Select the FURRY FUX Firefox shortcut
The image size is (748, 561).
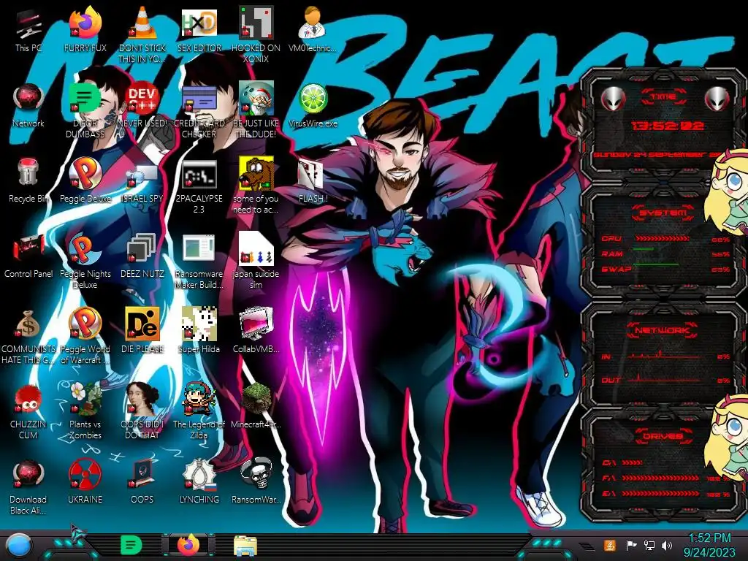[85, 23]
